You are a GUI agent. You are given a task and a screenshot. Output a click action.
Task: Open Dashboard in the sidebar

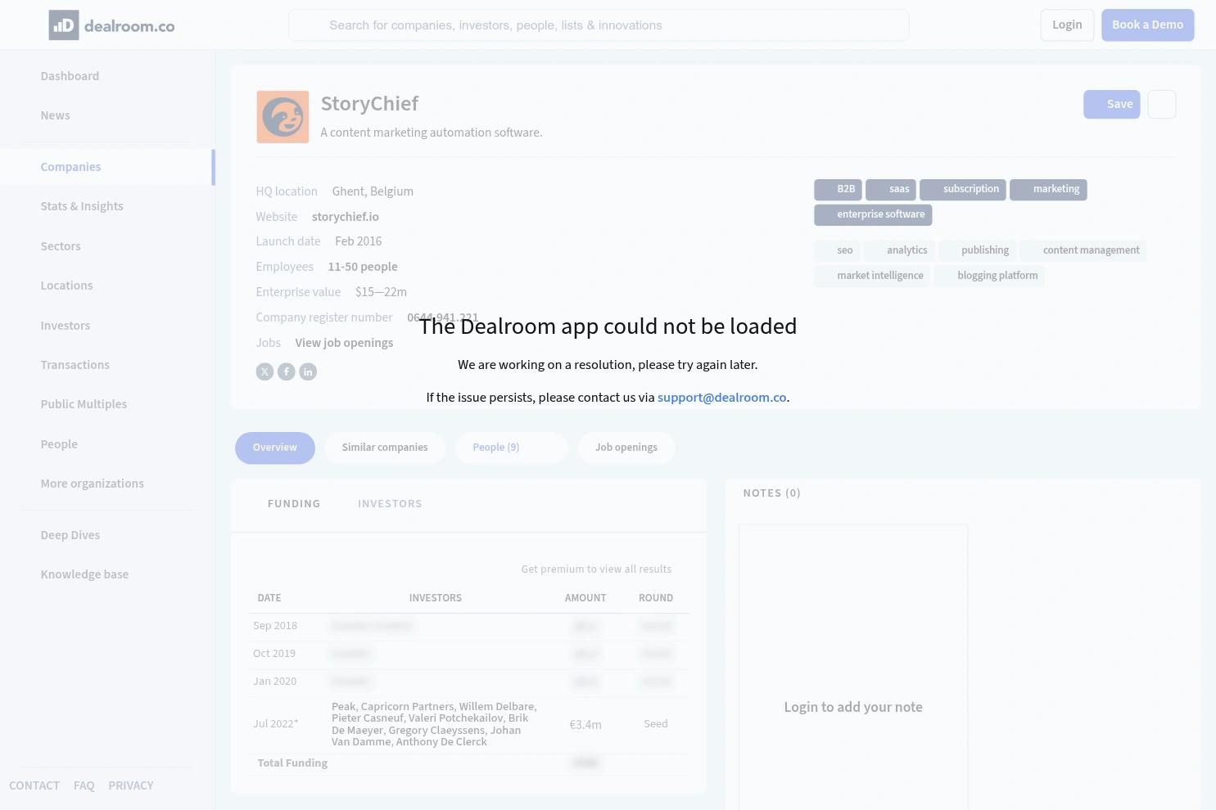(x=70, y=76)
